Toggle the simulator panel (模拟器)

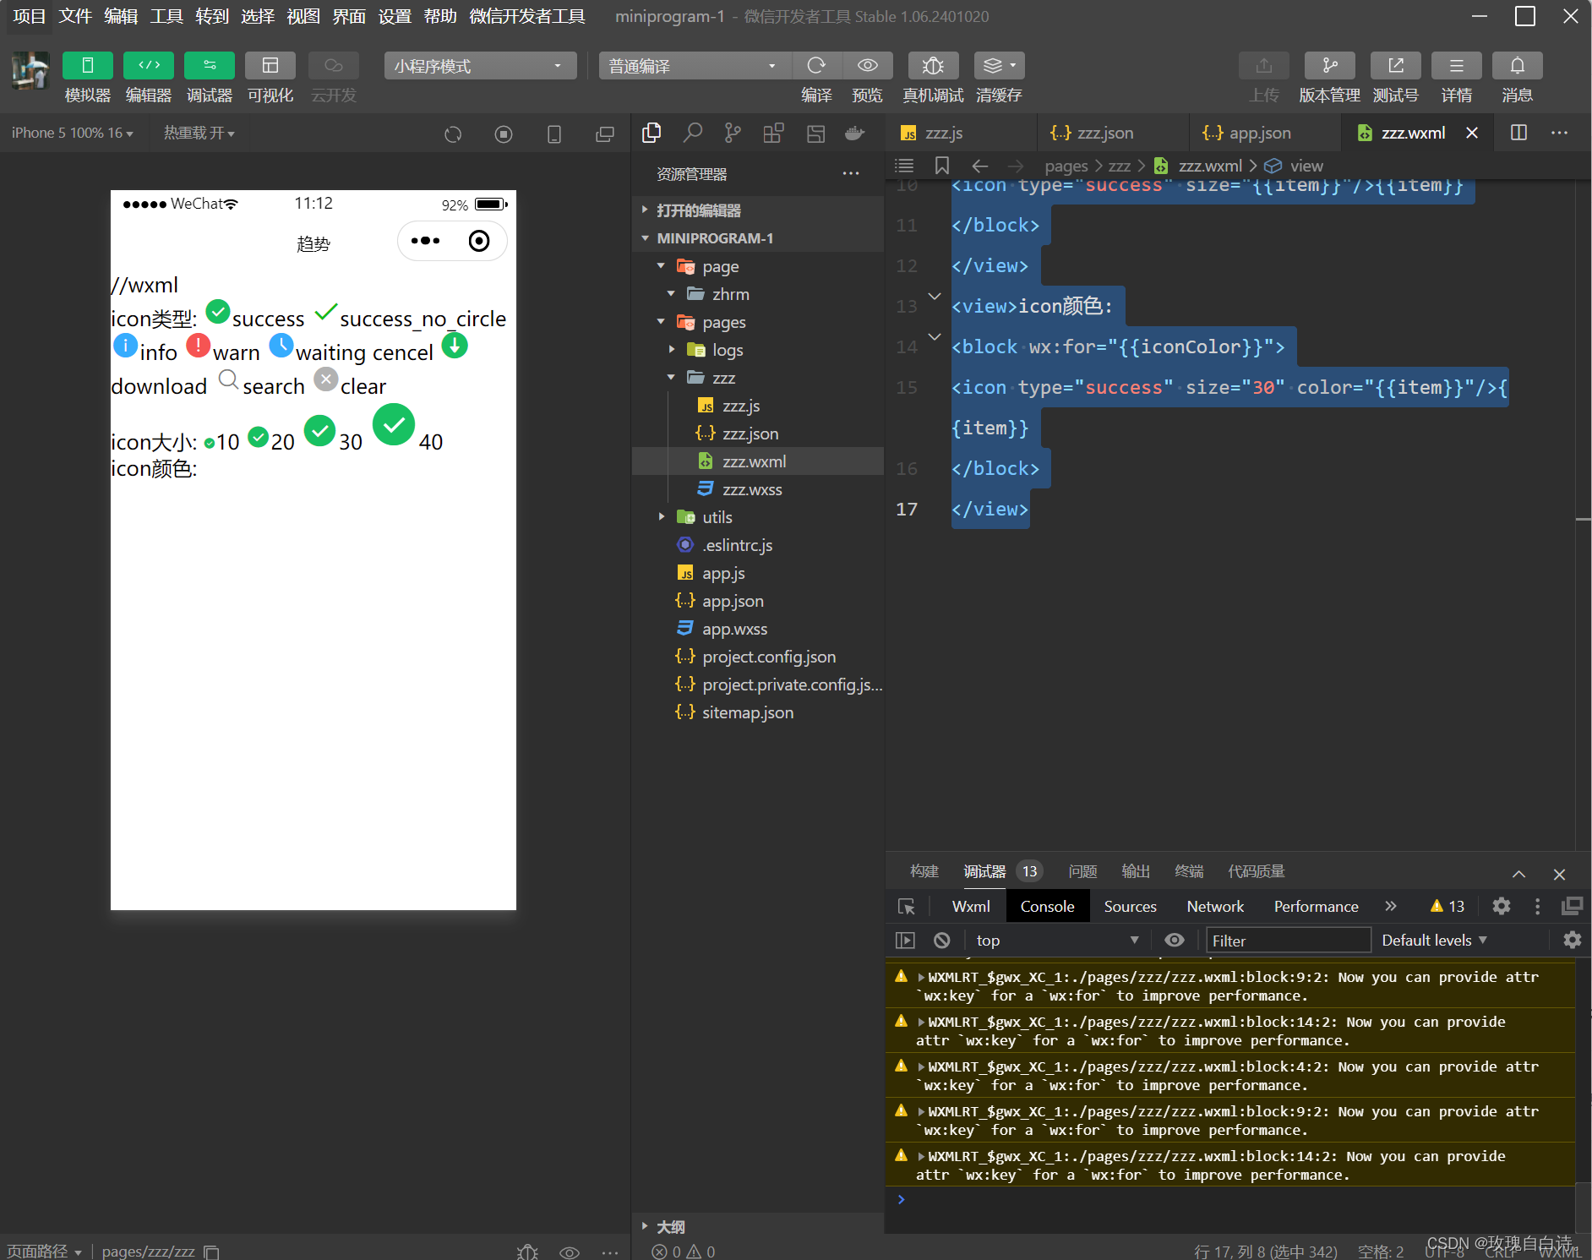coord(87,66)
